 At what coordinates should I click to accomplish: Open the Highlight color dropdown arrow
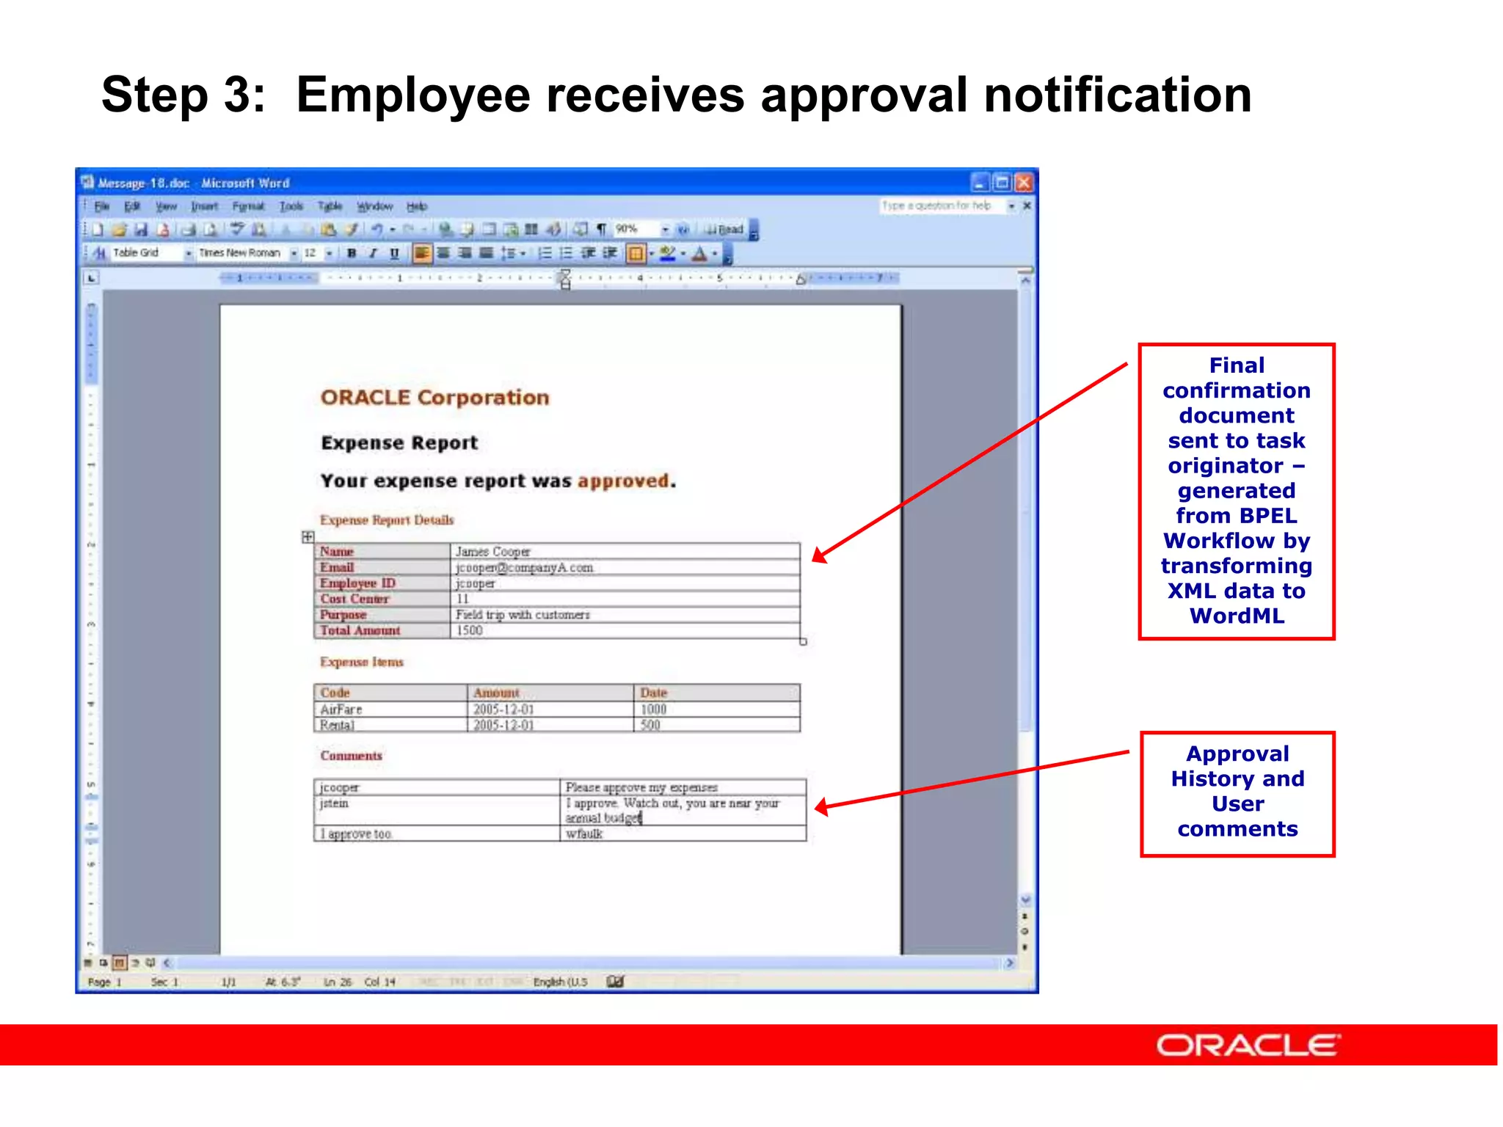click(683, 253)
